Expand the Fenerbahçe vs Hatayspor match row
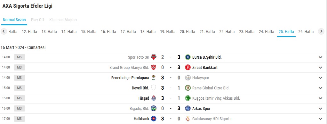Image resolution: width=327 pixels, height=124 pixels. 321,78
